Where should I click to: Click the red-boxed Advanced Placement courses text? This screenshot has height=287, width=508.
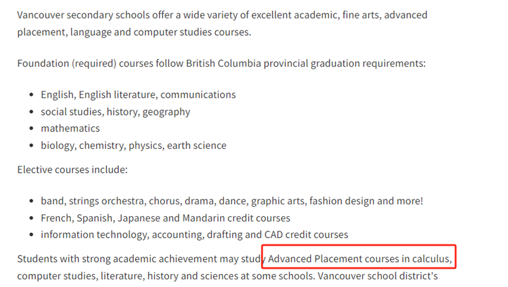click(359, 259)
